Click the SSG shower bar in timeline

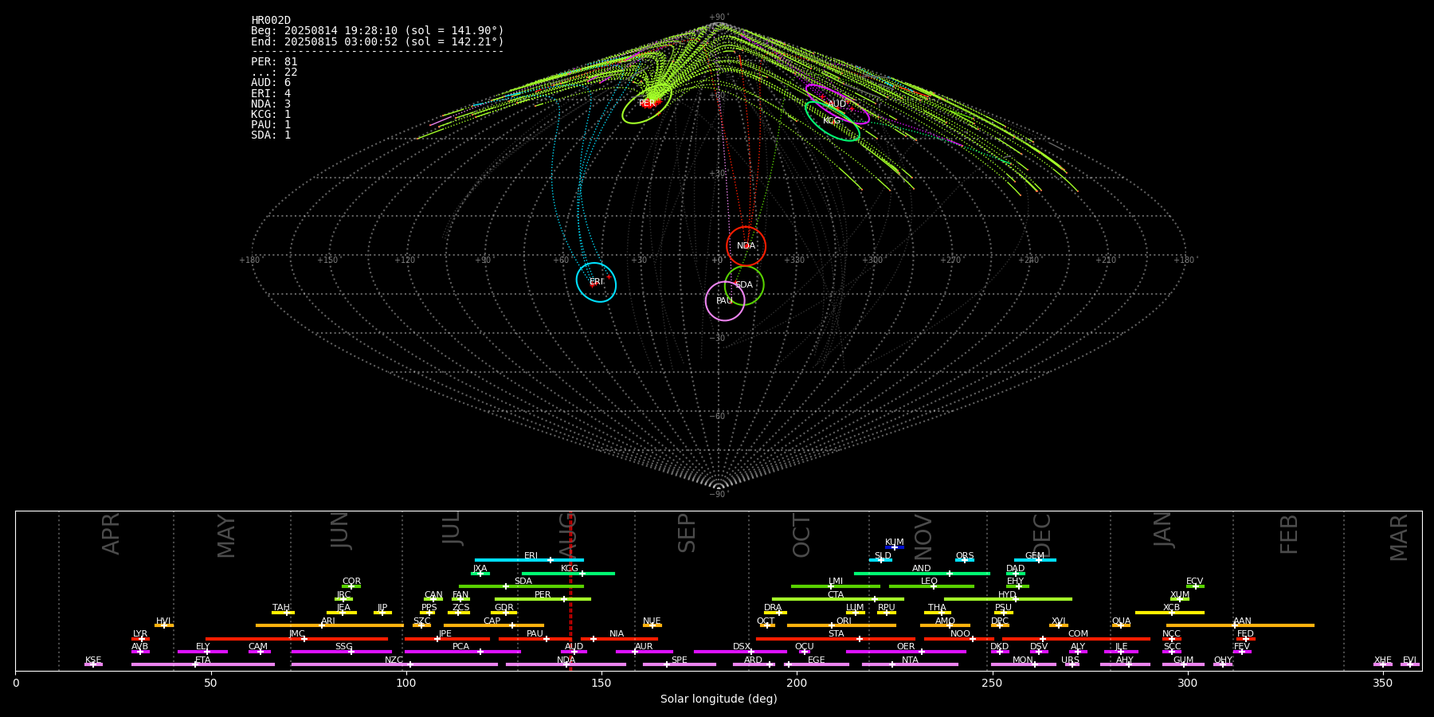click(x=342, y=652)
